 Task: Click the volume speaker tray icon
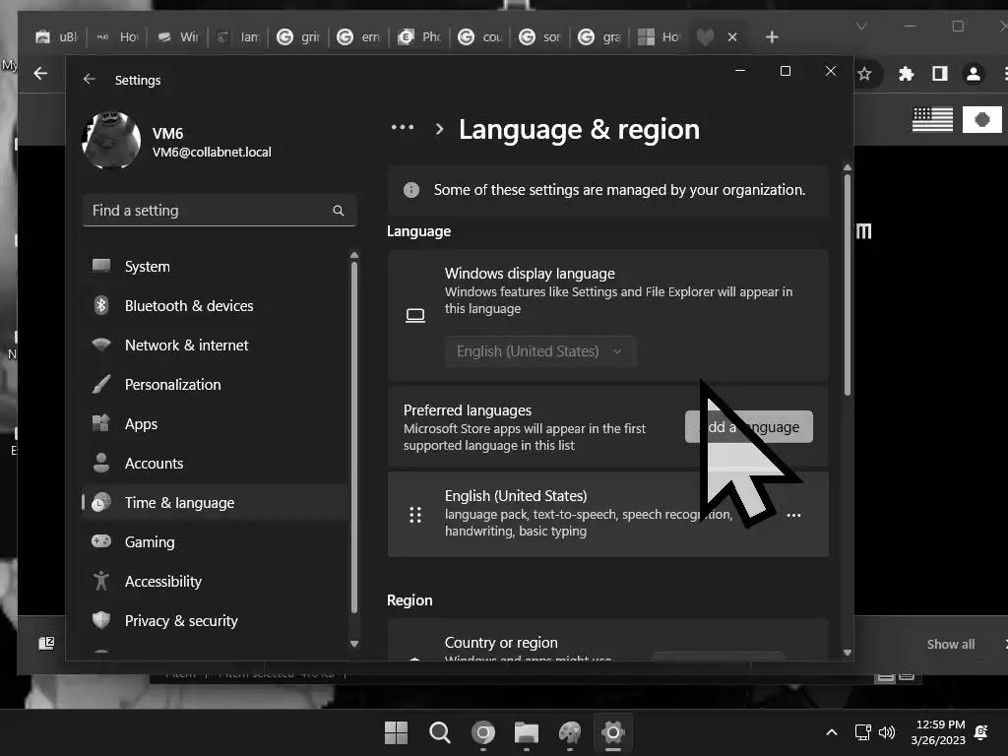[x=887, y=732]
